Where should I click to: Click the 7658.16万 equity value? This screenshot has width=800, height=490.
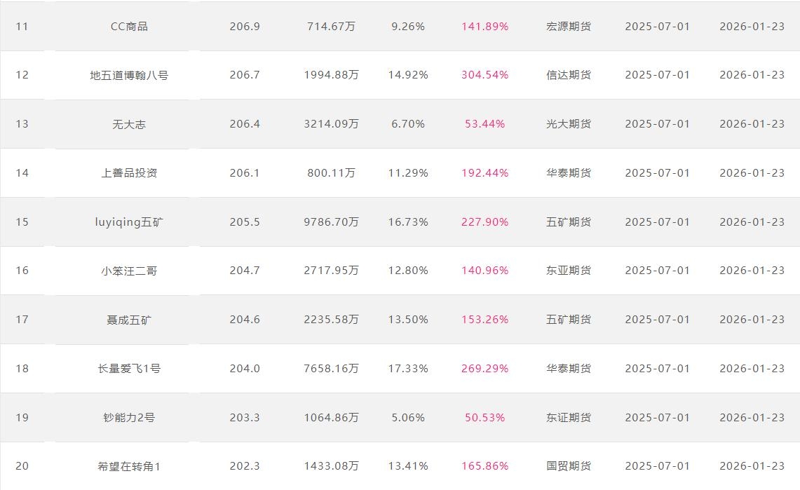pos(331,369)
